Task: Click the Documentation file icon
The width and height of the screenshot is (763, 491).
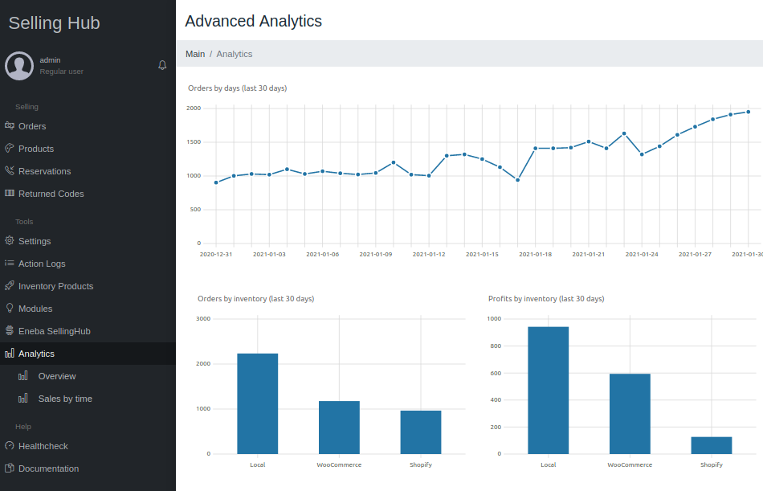Action: click(10, 468)
